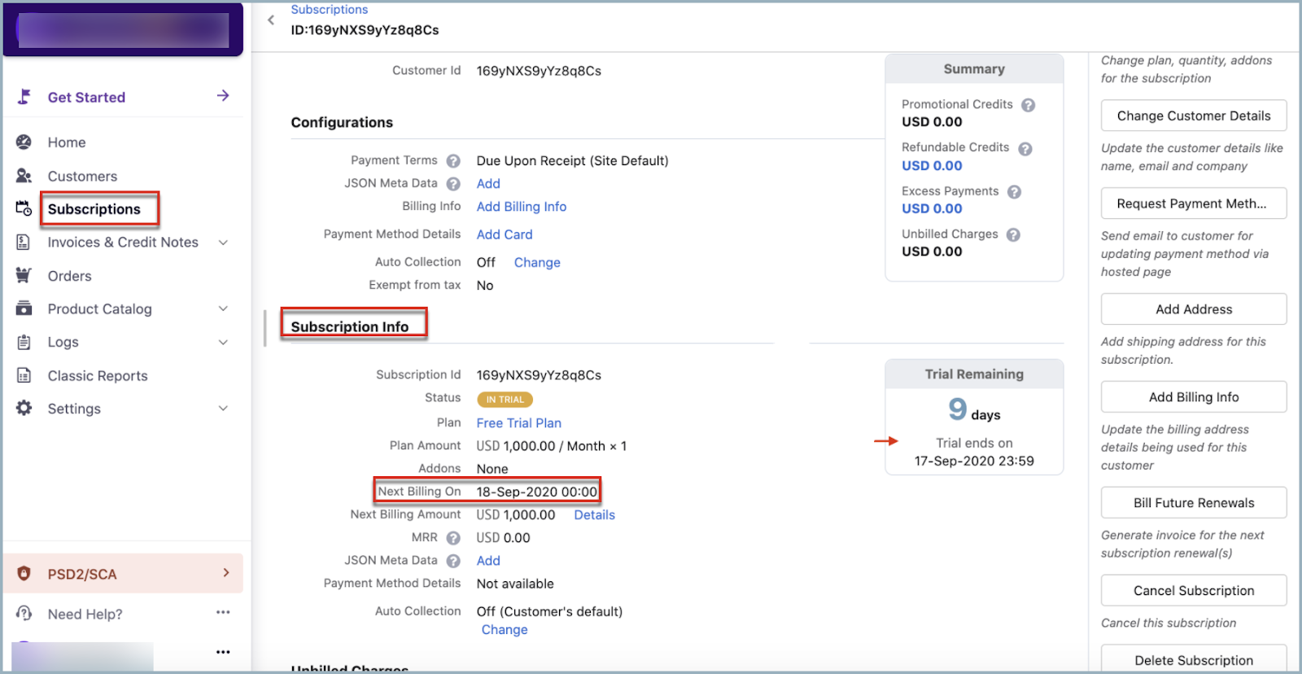Select Subscriptions in the left navigation

94,209
